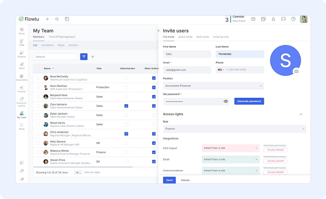
Task: Switch to Time Off Management tab
Action: coord(62,37)
